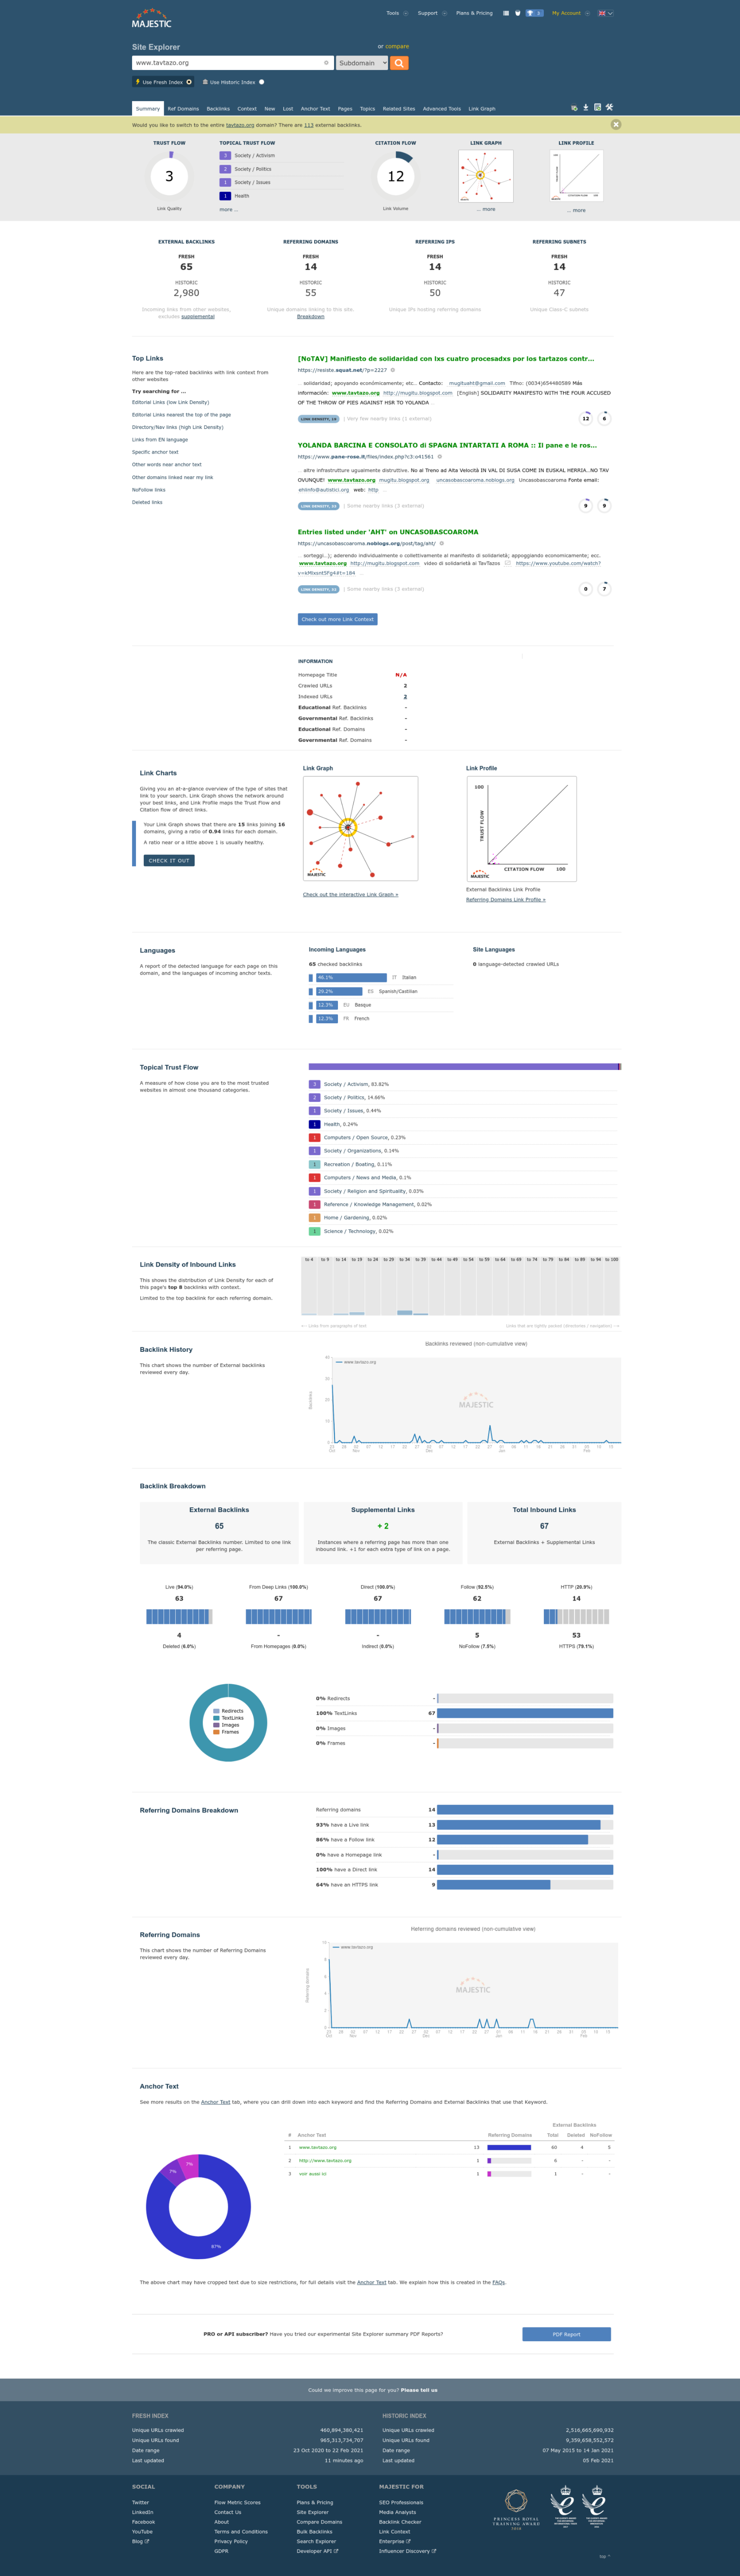
Task: Click the site URL input field
Action: (225, 63)
